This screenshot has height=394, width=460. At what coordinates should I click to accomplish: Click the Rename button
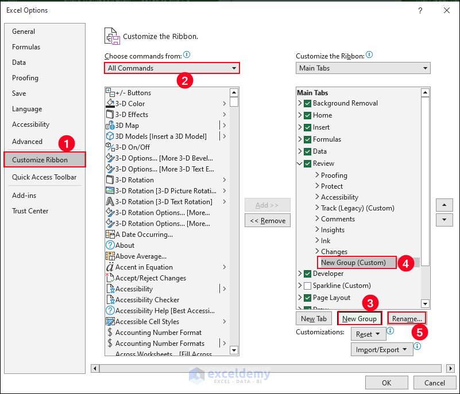click(x=407, y=319)
